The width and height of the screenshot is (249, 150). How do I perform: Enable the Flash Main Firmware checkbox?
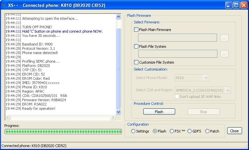click(136, 30)
